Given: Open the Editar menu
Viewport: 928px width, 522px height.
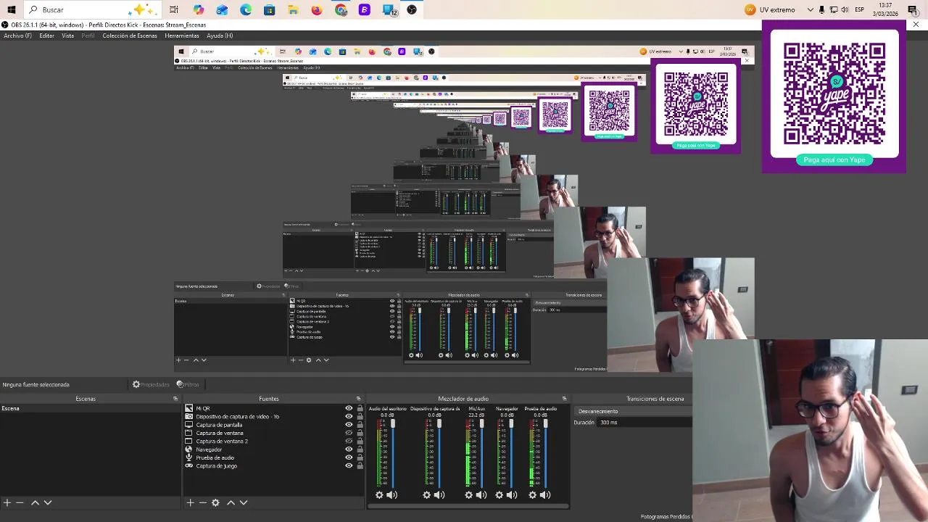Looking at the screenshot, I should 46,36.
